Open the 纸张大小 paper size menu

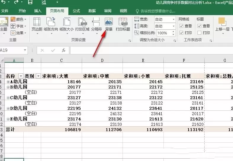click(x=67, y=25)
